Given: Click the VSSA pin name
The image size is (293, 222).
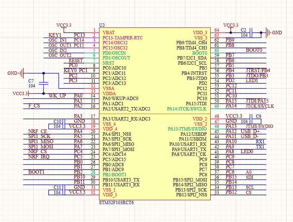Looking at the screenshot, I should point(108,88).
